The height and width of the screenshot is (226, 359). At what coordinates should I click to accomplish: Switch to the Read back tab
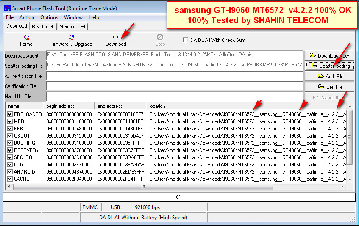click(x=43, y=27)
